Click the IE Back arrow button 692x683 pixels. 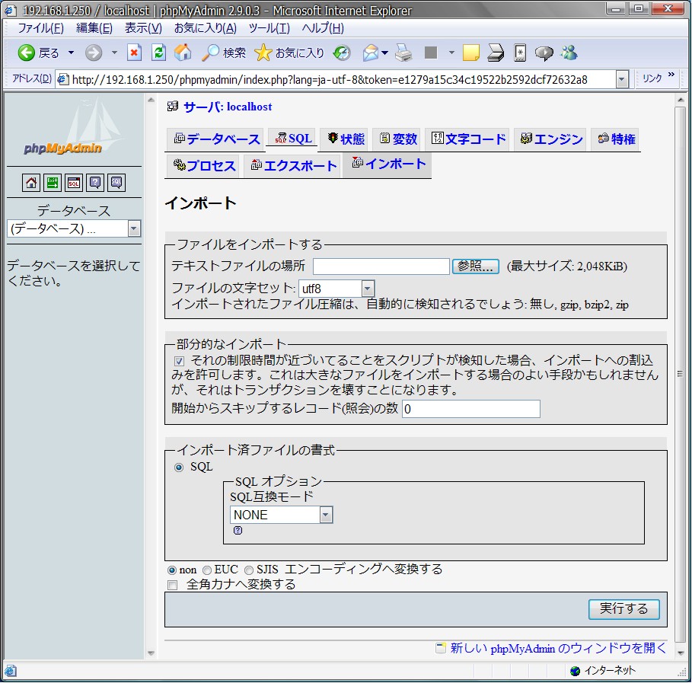point(27,53)
